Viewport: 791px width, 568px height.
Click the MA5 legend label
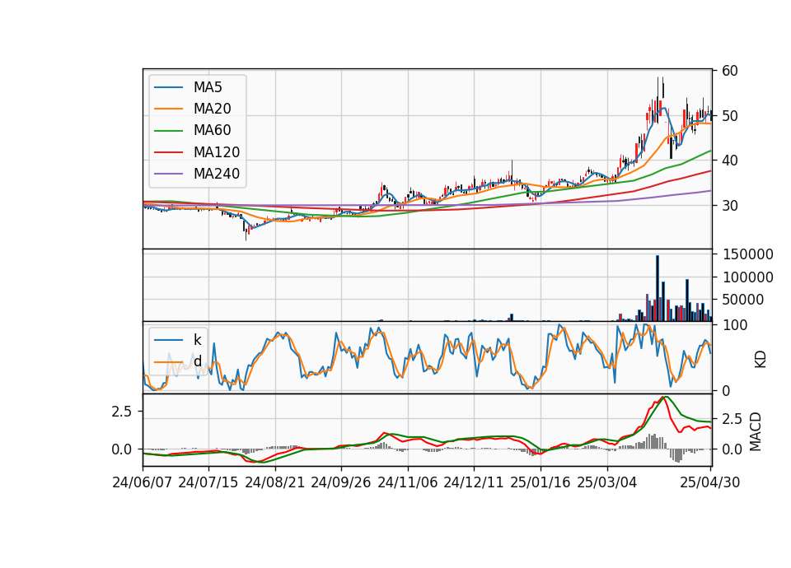point(208,87)
